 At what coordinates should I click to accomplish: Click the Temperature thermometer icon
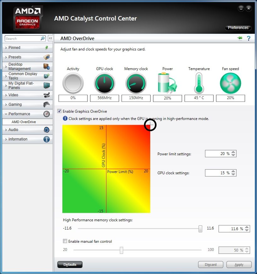coord(199,83)
